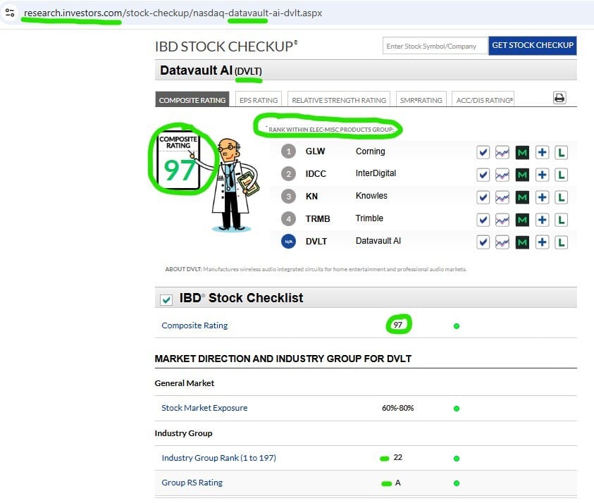Click the green status dot for Composite Rating

coord(457,326)
